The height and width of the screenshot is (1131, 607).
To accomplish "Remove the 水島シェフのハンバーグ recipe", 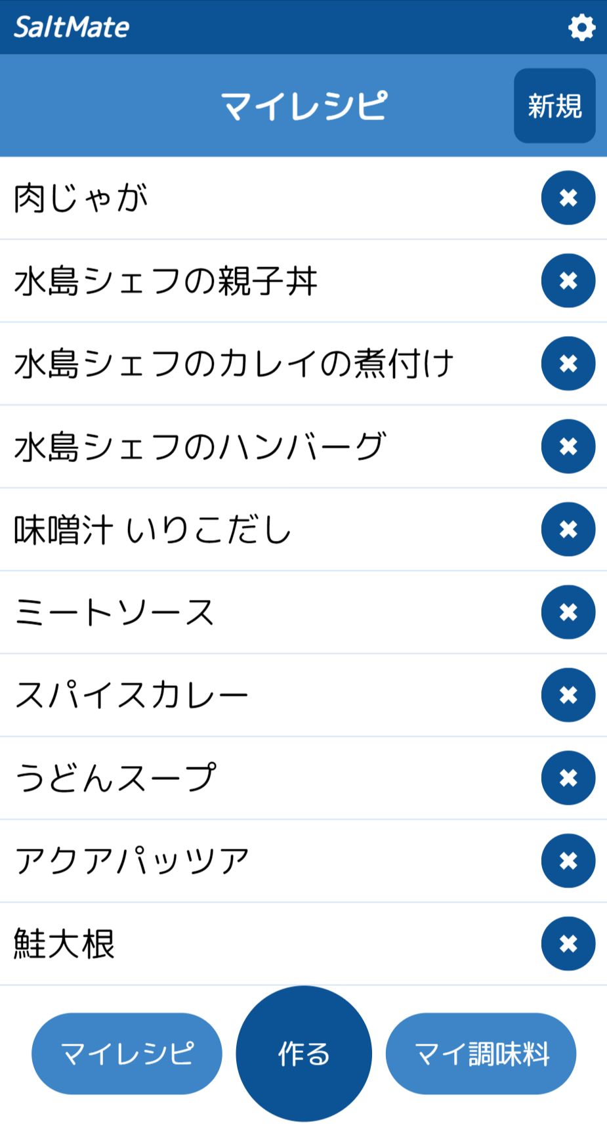I will pyautogui.click(x=568, y=446).
